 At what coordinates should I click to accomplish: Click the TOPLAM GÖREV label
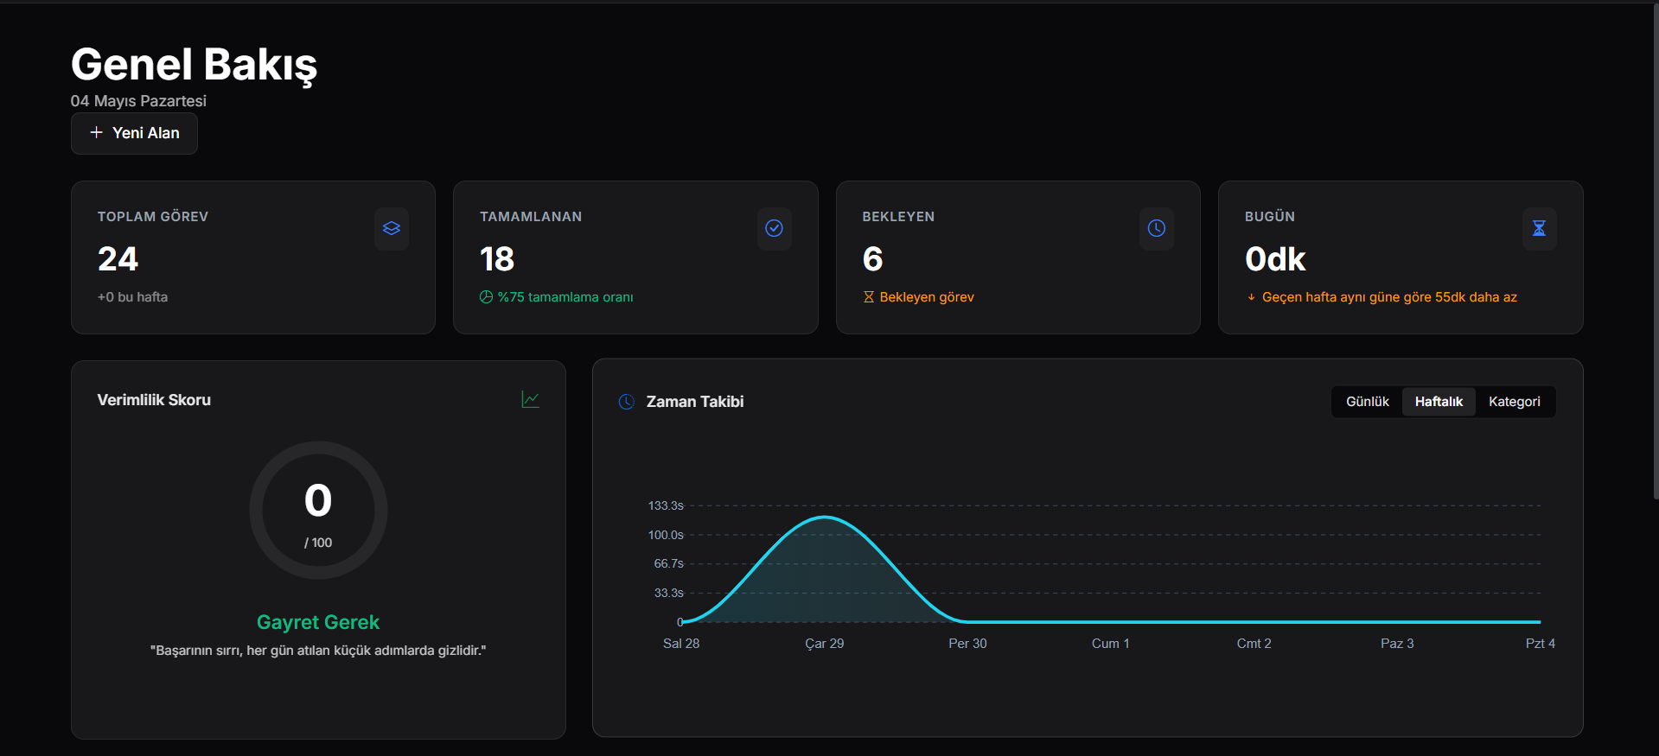[x=153, y=217]
